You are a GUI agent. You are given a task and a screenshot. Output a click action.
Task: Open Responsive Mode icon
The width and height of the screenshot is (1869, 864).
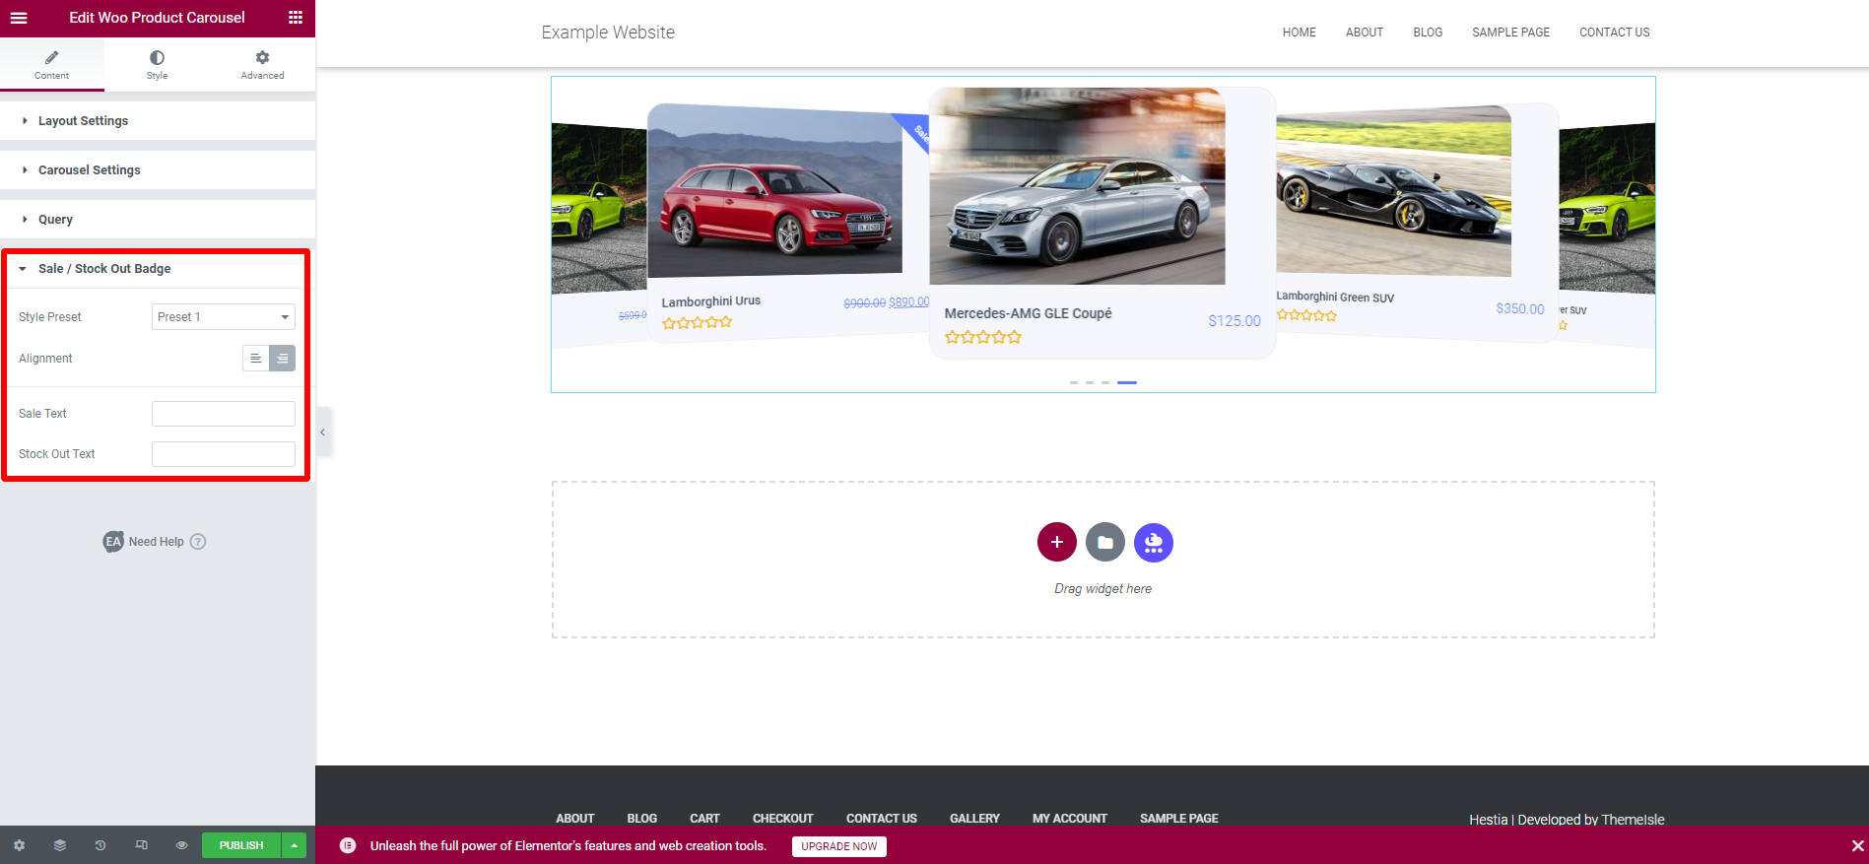click(x=141, y=845)
